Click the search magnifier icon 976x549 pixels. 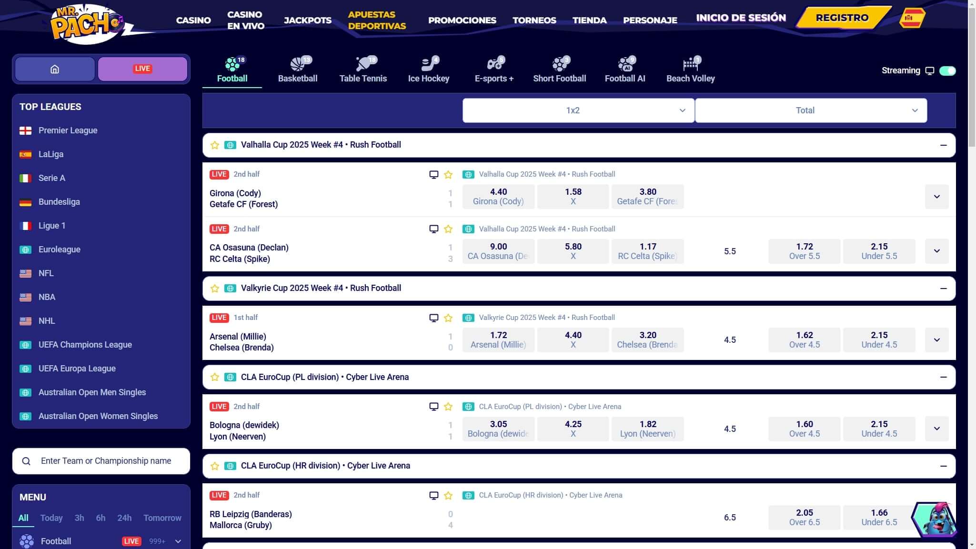[26, 461]
